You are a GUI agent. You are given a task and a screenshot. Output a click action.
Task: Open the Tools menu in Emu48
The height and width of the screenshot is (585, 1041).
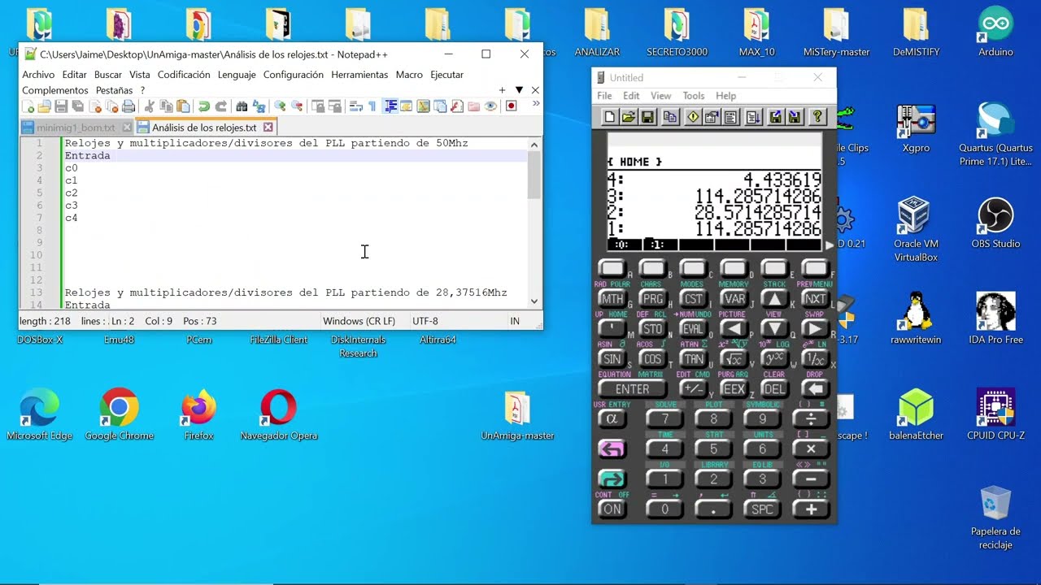(x=693, y=95)
